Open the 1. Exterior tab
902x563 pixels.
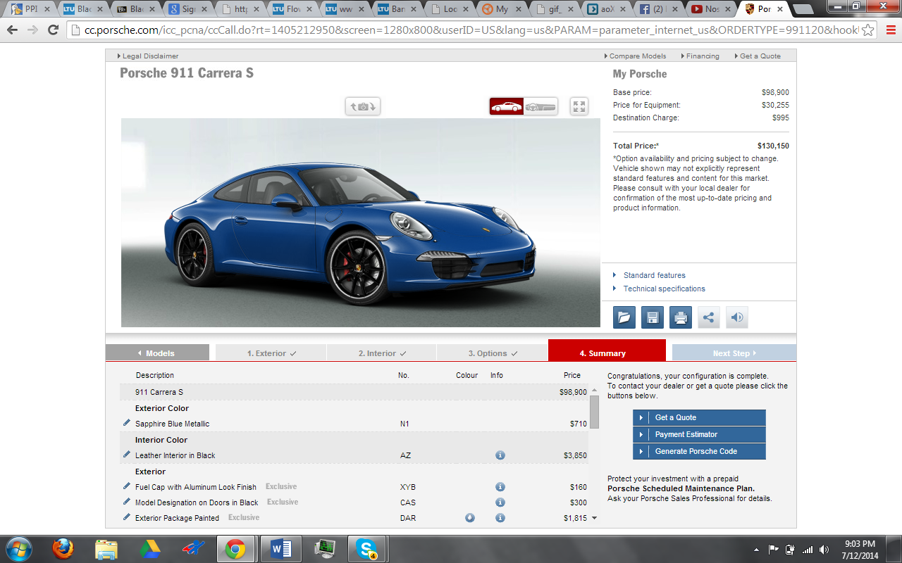click(271, 353)
